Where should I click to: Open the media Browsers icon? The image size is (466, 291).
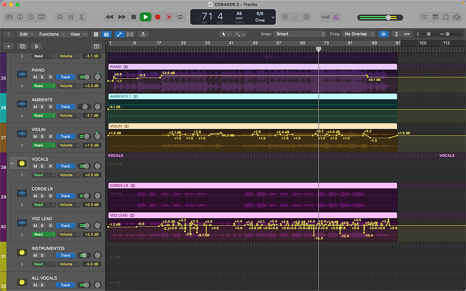[456, 17]
